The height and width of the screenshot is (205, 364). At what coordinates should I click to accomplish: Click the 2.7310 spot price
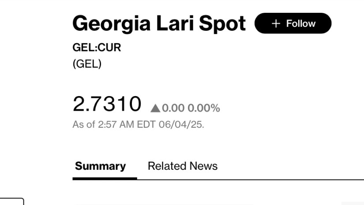click(x=107, y=104)
